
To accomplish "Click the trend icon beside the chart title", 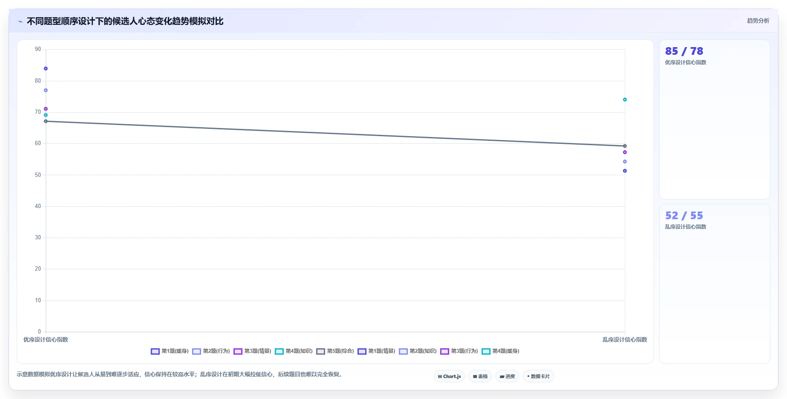I will 20,21.
